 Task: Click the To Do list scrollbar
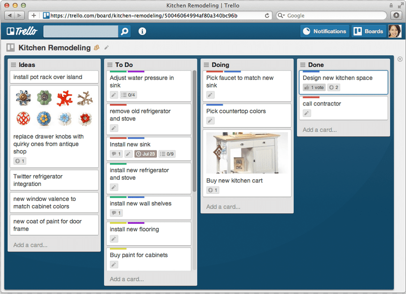click(195, 131)
